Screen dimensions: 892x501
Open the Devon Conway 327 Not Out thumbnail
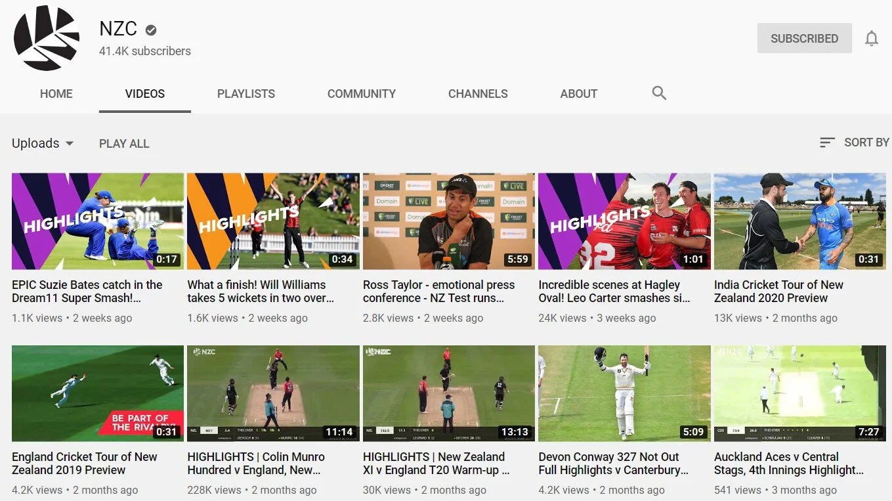[624, 393]
